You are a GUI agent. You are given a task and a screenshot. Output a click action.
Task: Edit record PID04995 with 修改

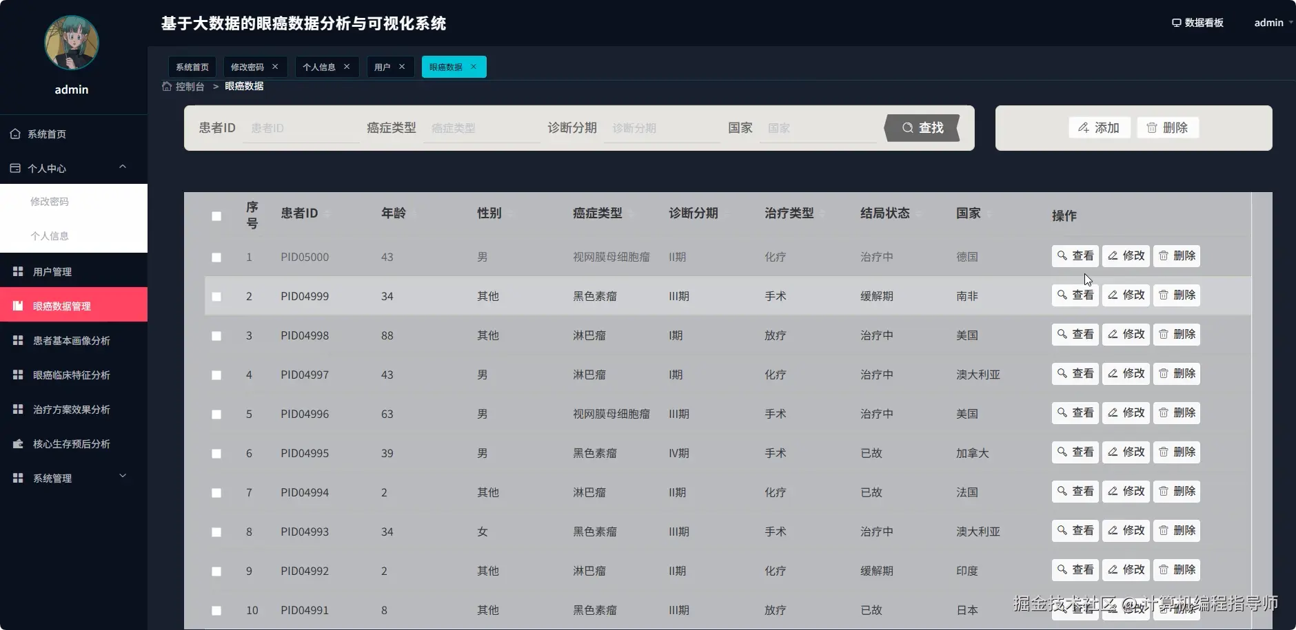point(1126,452)
